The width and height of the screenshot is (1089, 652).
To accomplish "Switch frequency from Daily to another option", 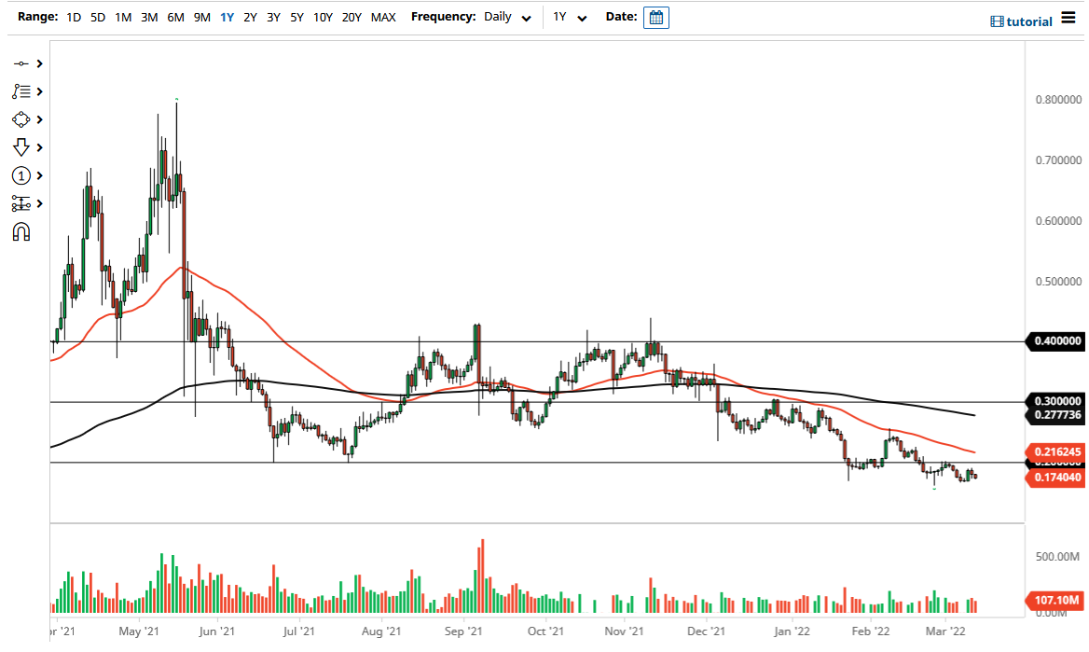I will tap(507, 17).
